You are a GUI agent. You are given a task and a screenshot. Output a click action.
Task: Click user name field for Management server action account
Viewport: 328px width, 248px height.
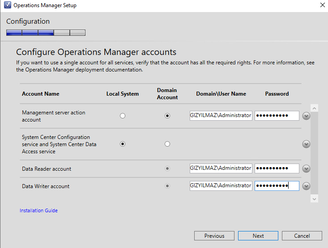pos(221,116)
